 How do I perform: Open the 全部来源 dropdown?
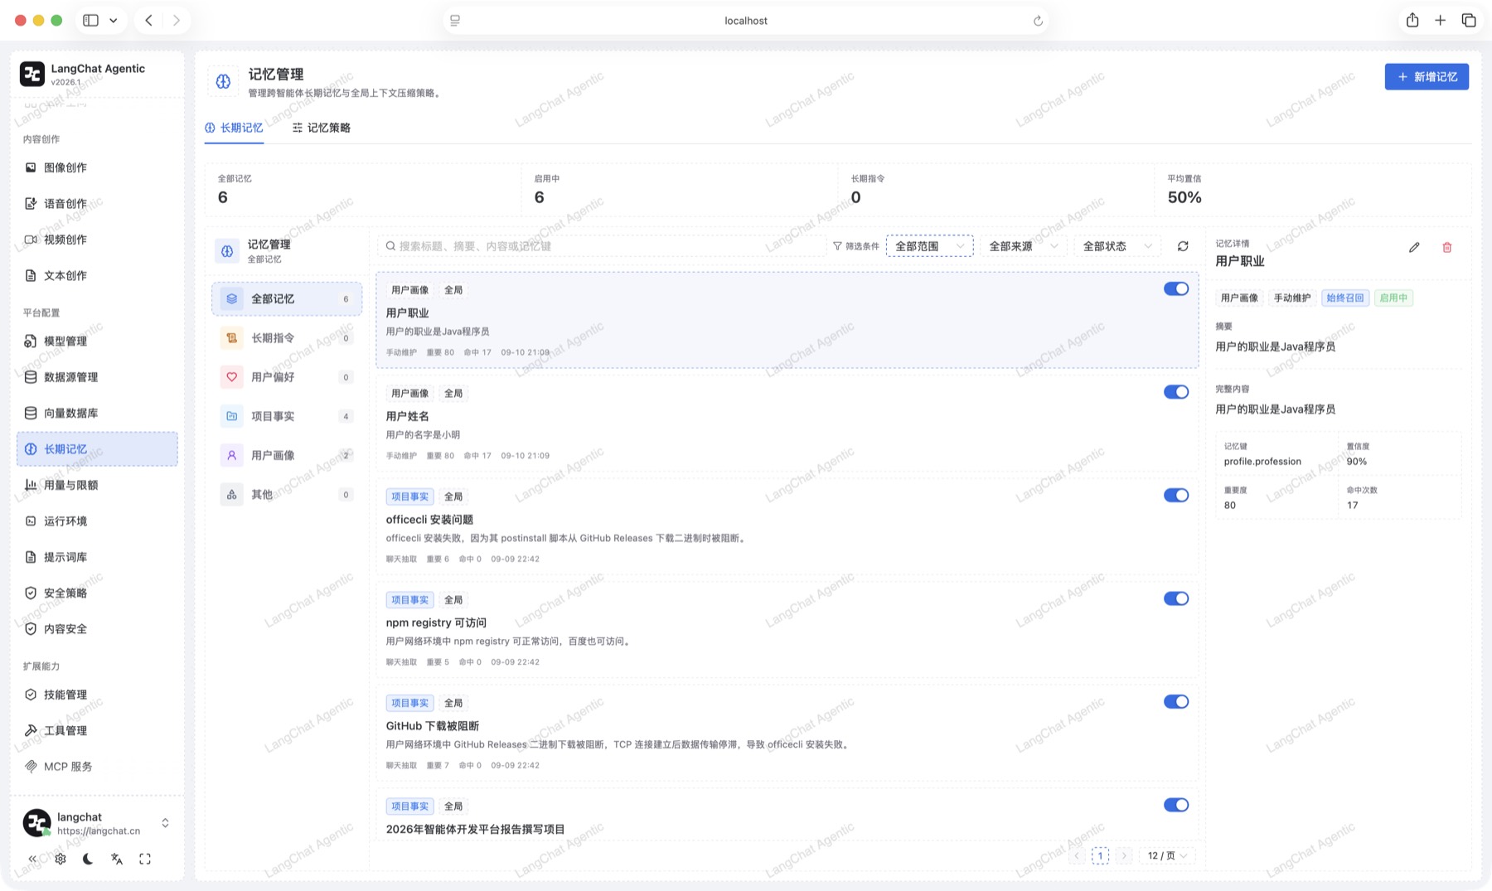[x=1023, y=246]
